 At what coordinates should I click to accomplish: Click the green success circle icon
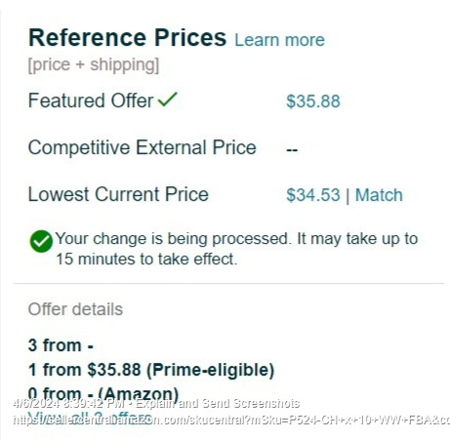tap(41, 241)
